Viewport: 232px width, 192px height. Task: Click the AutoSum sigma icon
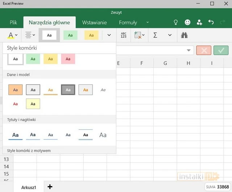pyautogui.click(x=155, y=35)
